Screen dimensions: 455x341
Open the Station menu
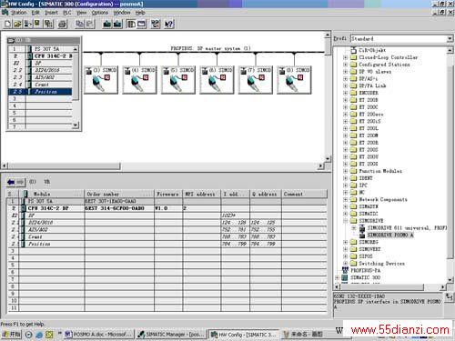[18, 13]
